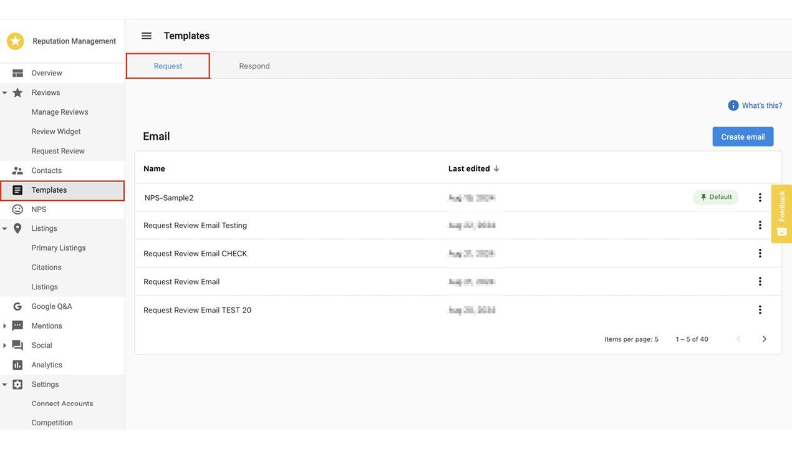Open Manage Reviews in the sidebar
This screenshot has width=792, height=449.
pyautogui.click(x=60, y=112)
